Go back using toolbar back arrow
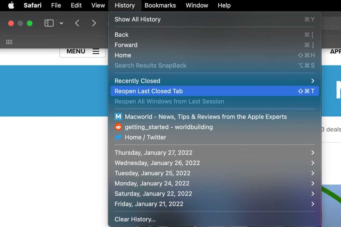 click(77, 23)
